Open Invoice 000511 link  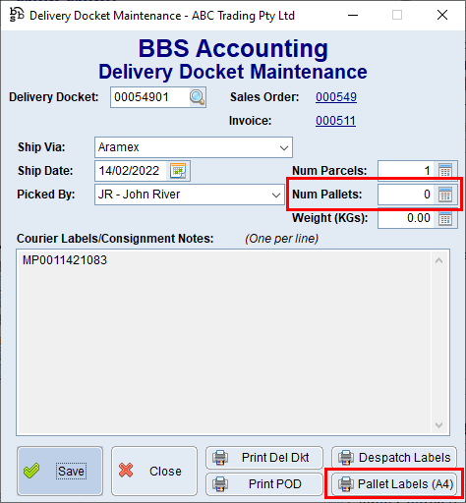335,121
